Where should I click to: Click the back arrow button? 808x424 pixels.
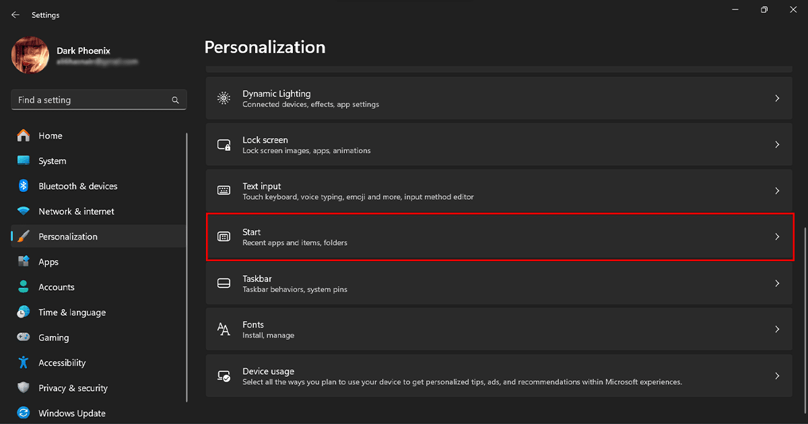(15, 15)
